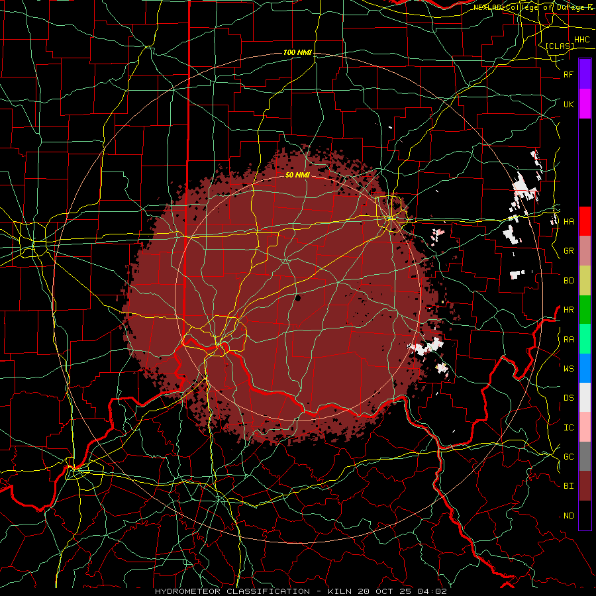Click the black radar site dot at center
The width and height of the screenshot is (596, 596).
click(298, 297)
